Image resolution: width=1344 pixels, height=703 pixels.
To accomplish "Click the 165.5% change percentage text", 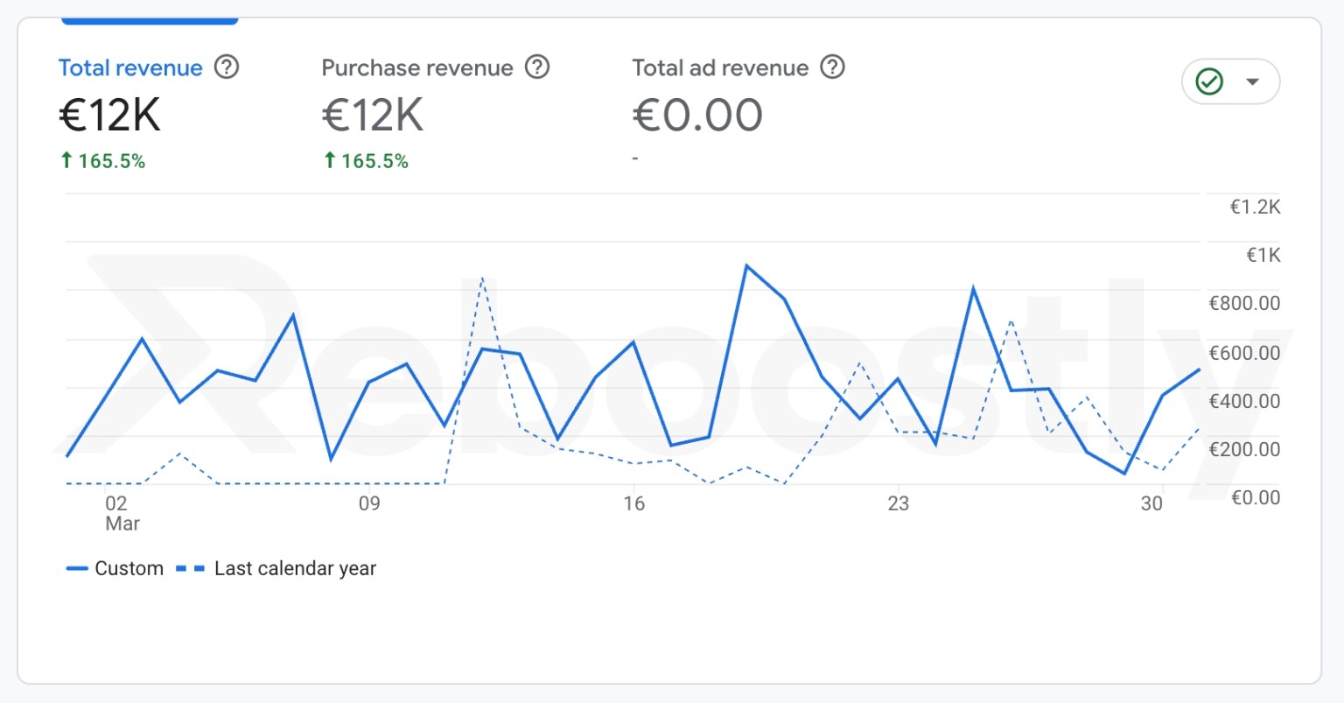I will tap(112, 160).
